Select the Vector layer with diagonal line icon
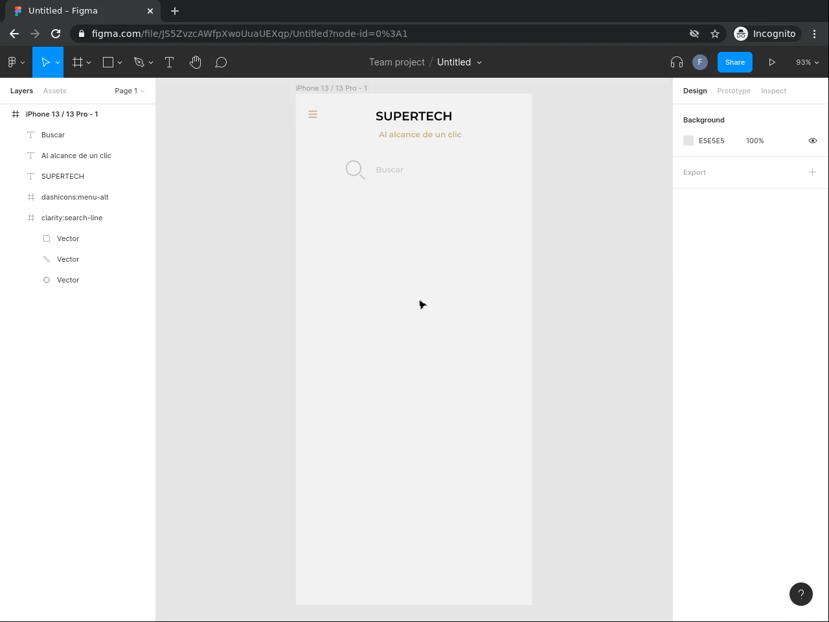The image size is (829, 622). click(78, 259)
